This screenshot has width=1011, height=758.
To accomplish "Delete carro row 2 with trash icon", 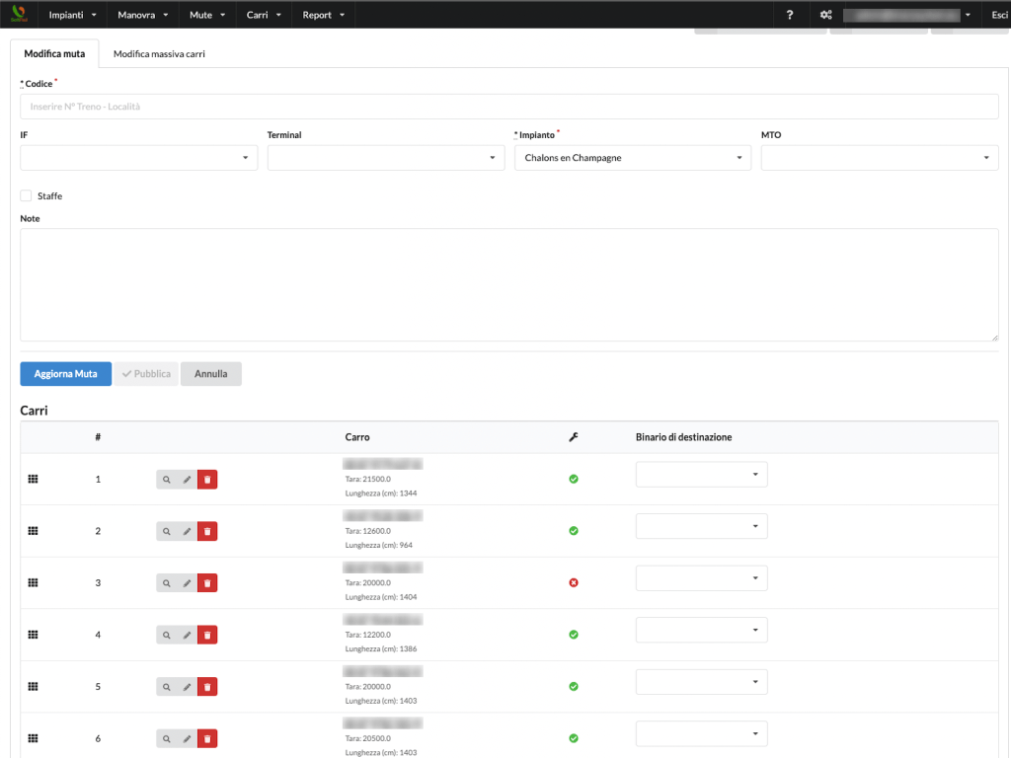I will [x=207, y=531].
